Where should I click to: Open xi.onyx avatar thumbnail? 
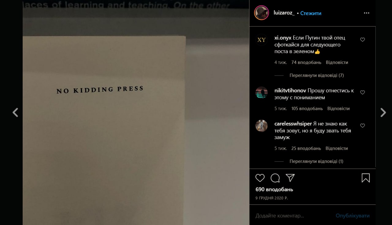pos(262,40)
